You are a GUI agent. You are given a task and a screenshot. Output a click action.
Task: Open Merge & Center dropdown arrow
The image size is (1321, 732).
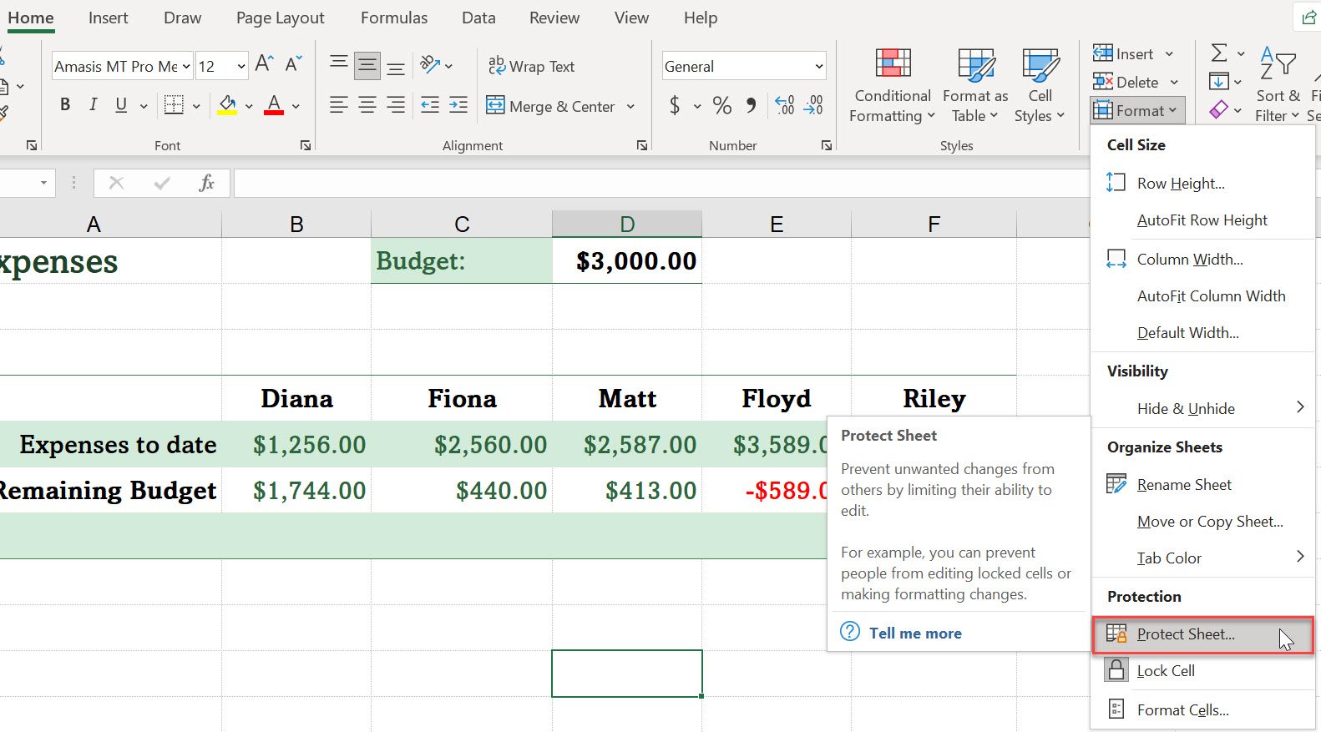click(x=630, y=106)
